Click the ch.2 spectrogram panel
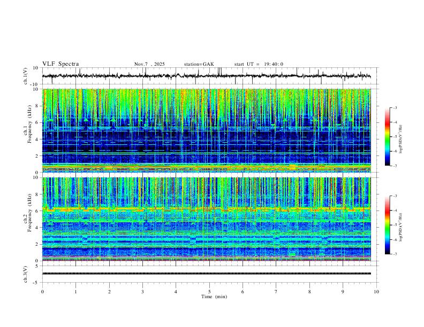 click(206, 219)
